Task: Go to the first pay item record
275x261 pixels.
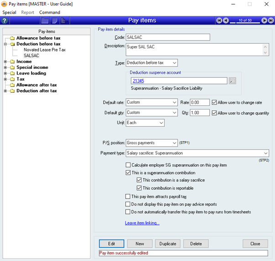Action: point(220,21)
